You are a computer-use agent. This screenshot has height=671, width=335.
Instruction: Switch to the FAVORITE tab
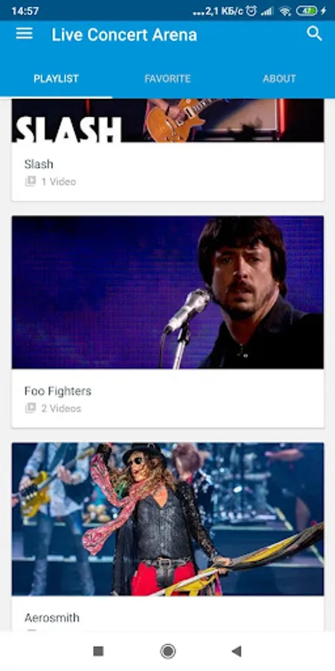(167, 79)
